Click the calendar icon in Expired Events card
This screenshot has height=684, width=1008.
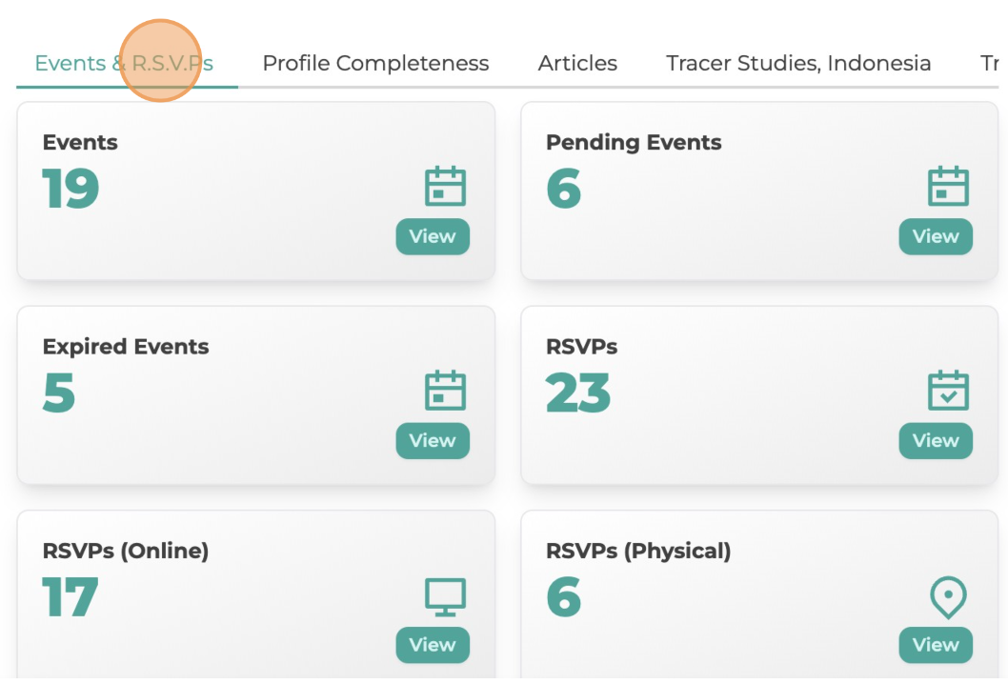tap(446, 391)
